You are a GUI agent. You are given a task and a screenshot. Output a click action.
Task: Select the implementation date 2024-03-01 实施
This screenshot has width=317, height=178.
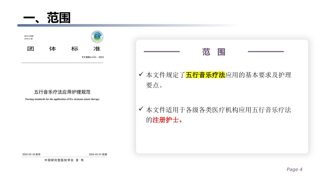click(x=98, y=154)
